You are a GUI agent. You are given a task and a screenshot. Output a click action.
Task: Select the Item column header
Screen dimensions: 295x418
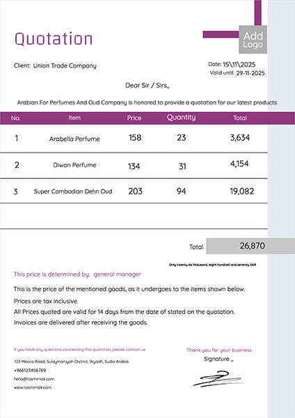point(74,118)
